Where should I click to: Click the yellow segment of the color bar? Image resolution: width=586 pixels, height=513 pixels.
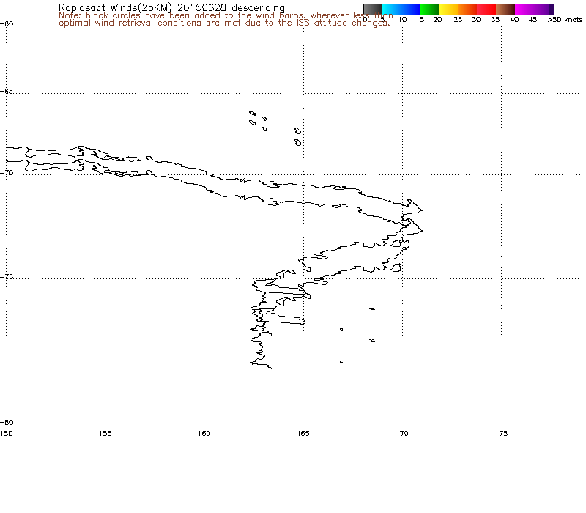point(448,9)
